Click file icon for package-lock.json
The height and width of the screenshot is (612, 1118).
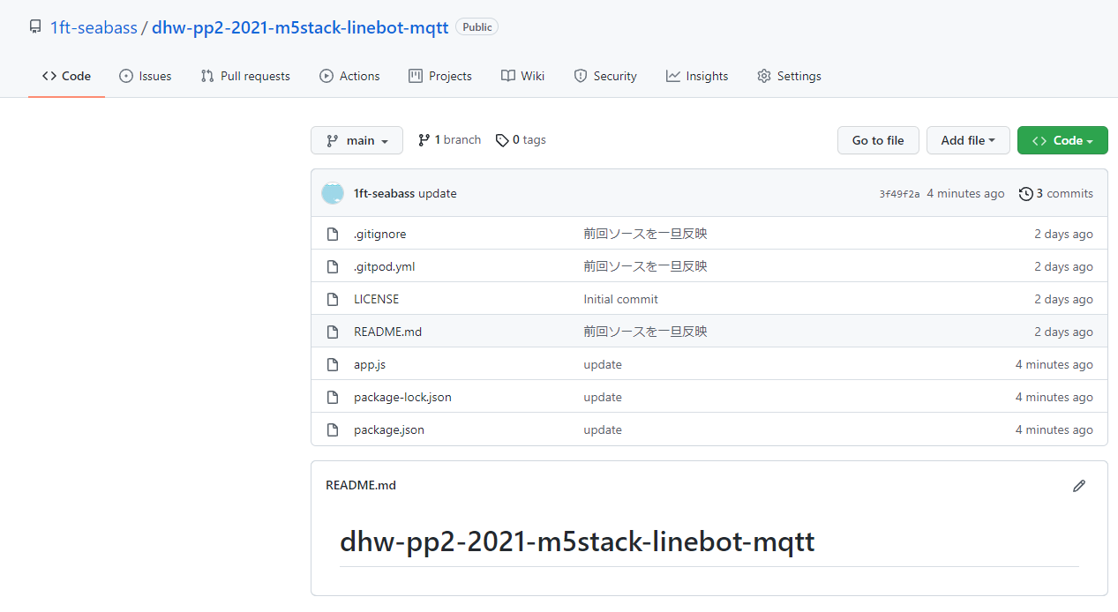333,397
